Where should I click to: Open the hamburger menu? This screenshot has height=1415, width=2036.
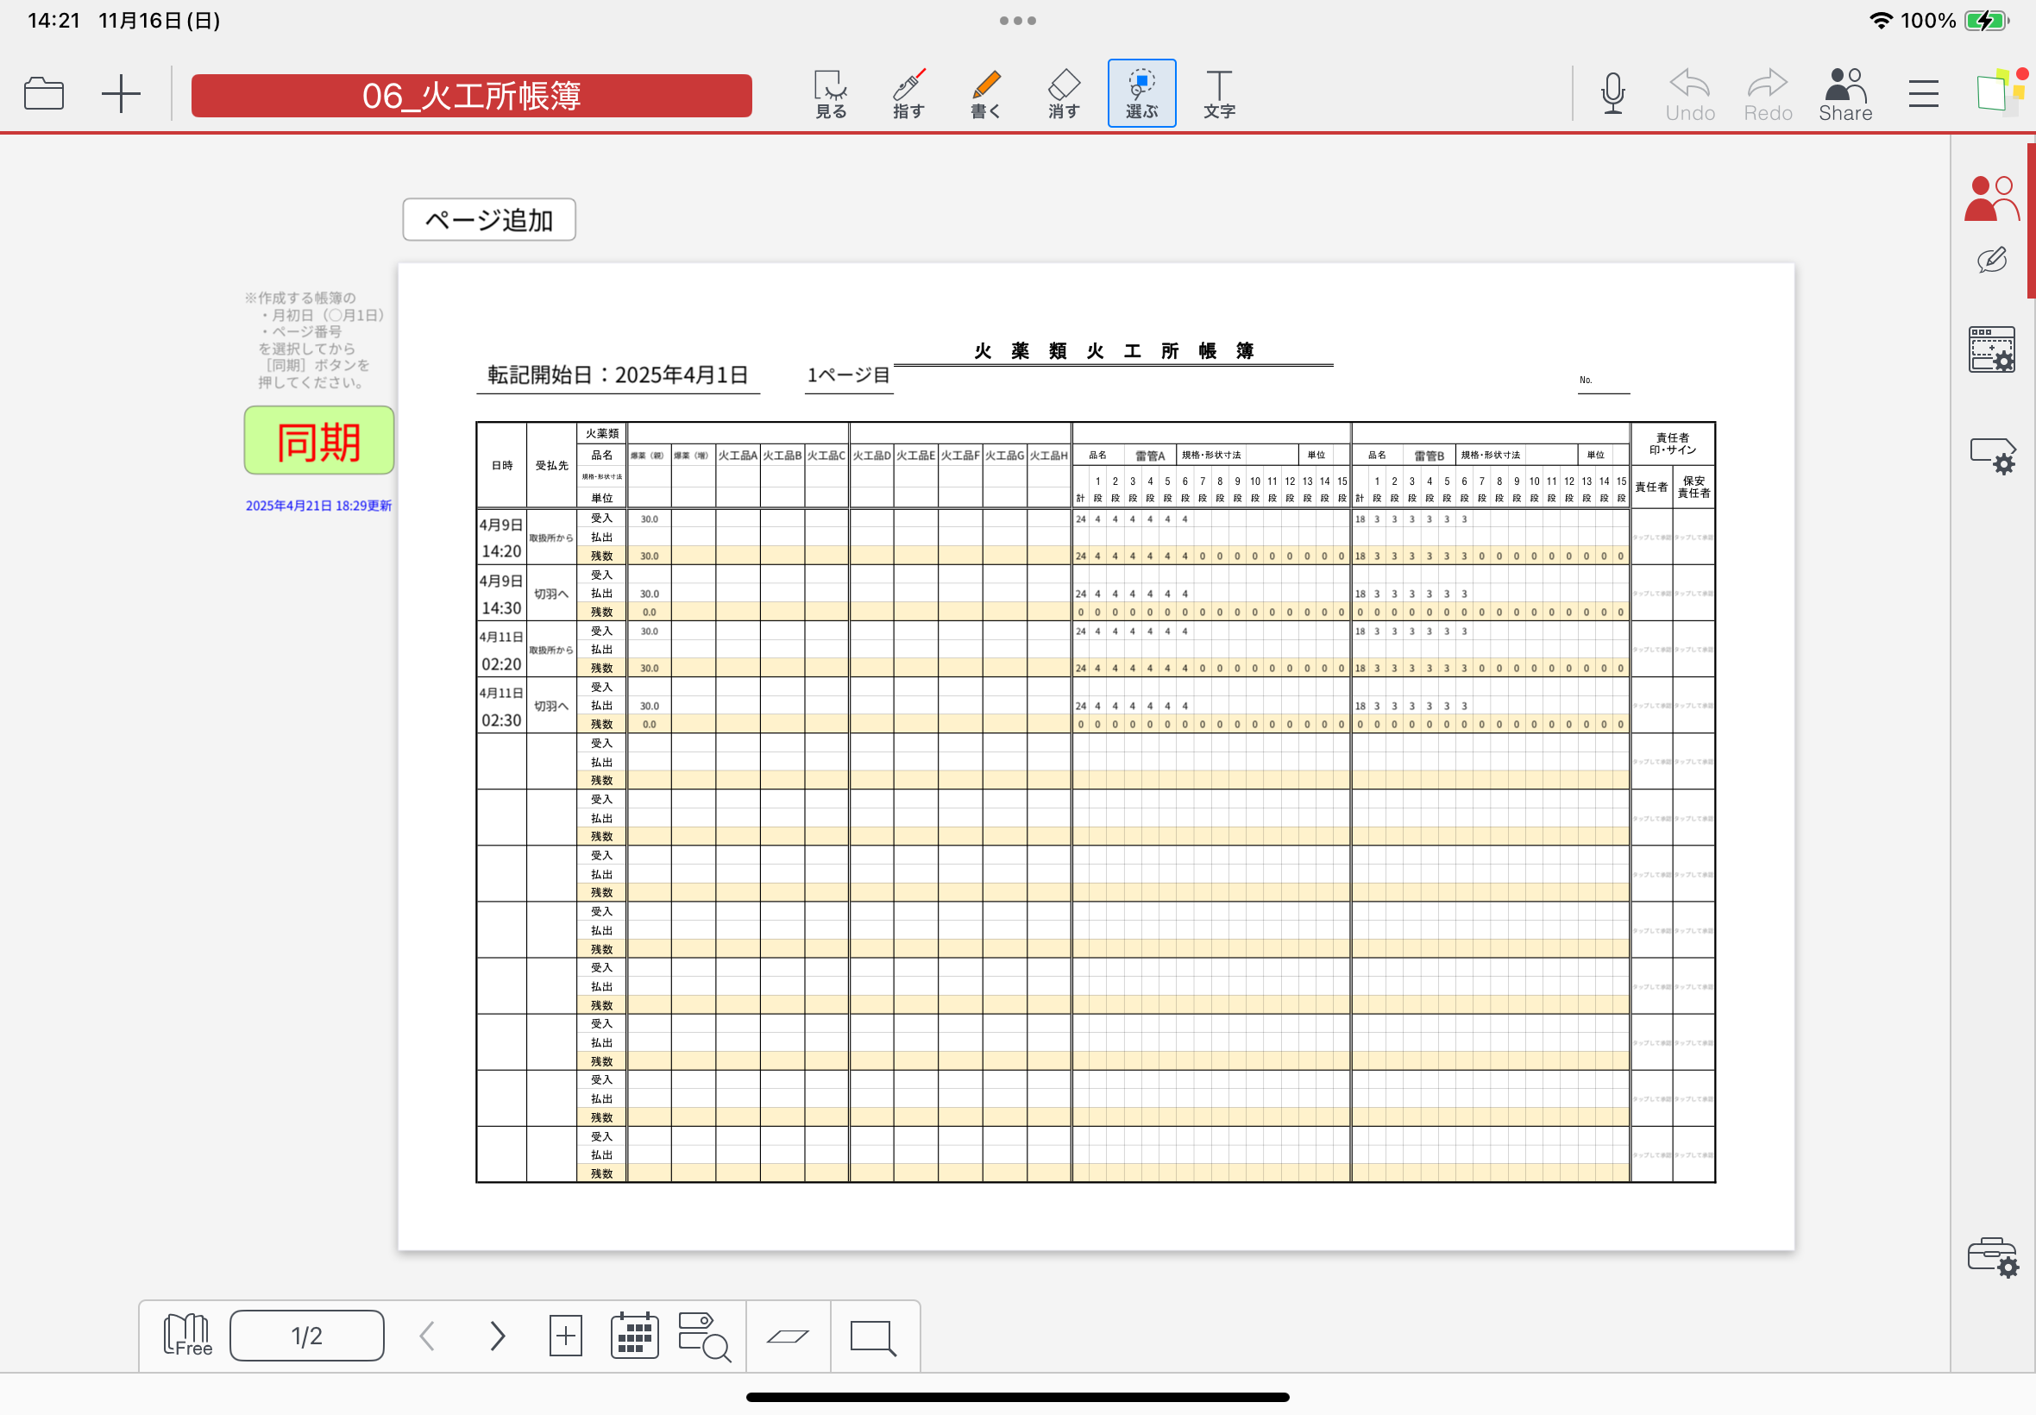click(1922, 93)
